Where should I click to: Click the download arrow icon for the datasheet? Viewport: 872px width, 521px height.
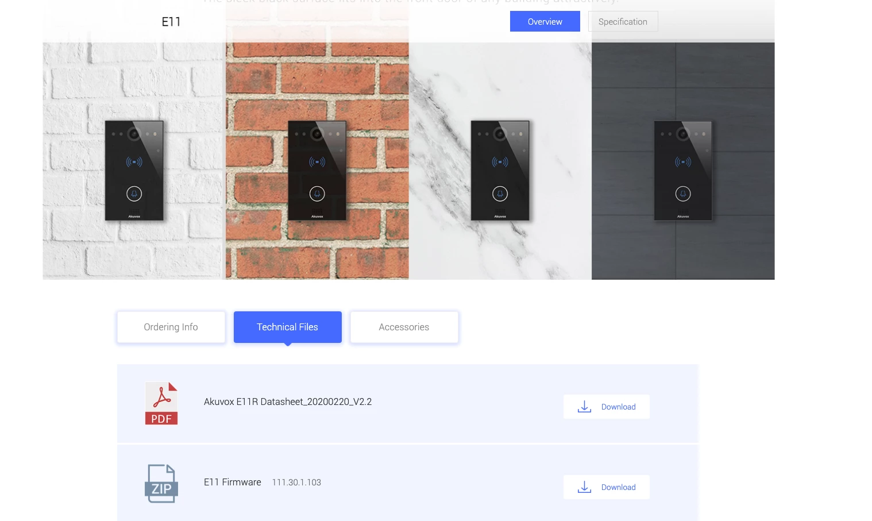[584, 407]
